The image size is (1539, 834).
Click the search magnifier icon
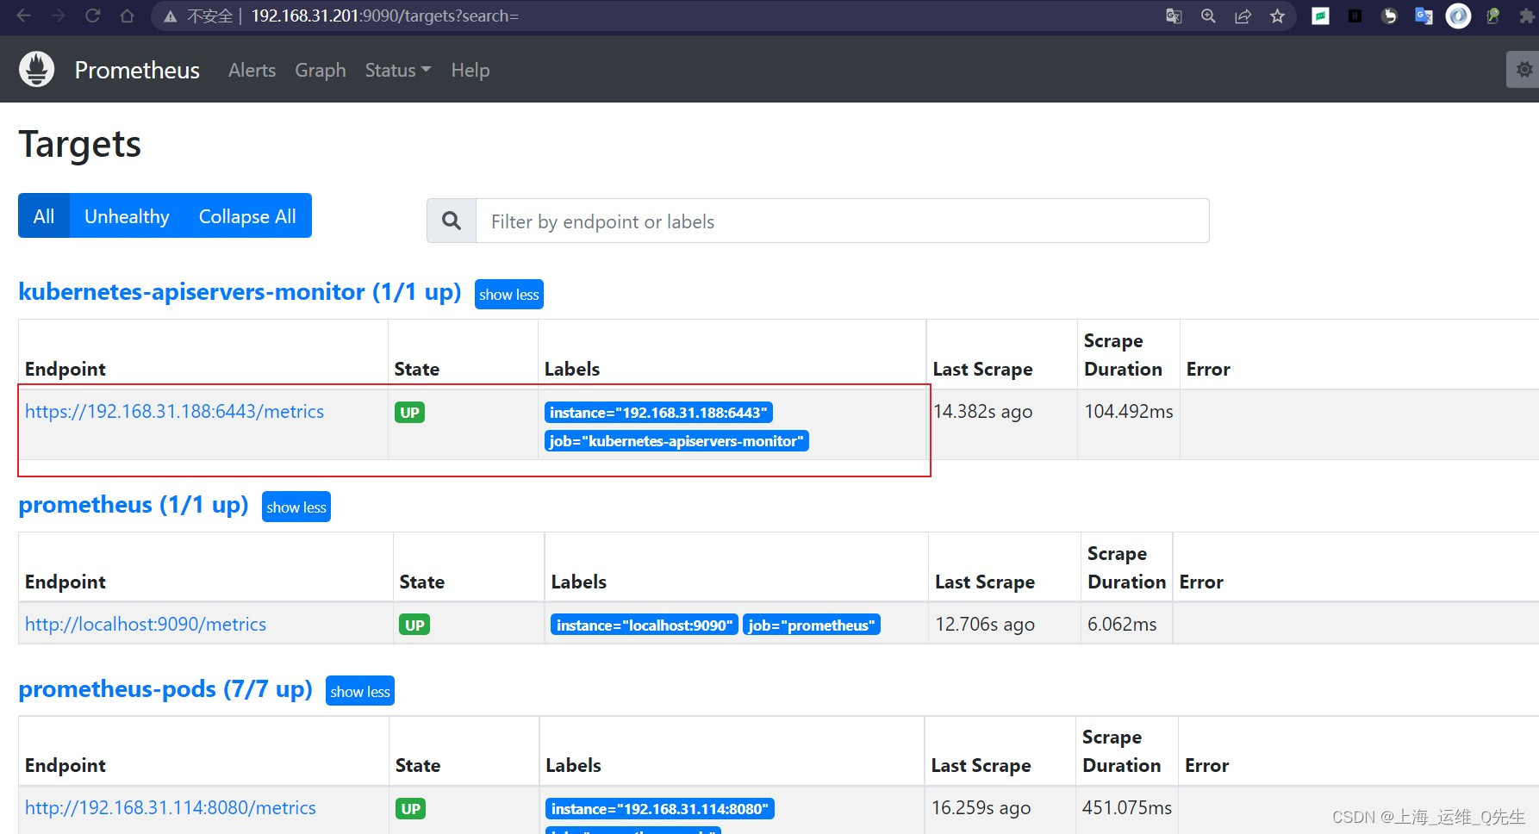(x=452, y=221)
